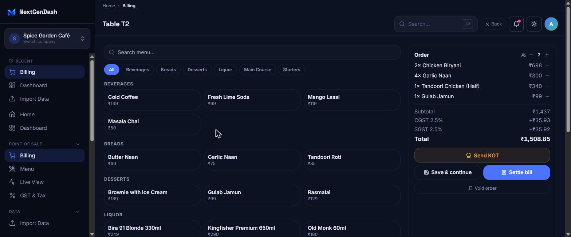The width and height of the screenshot is (571, 237).
Task: Collapse the Point of Sale section
Action: tap(78, 144)
